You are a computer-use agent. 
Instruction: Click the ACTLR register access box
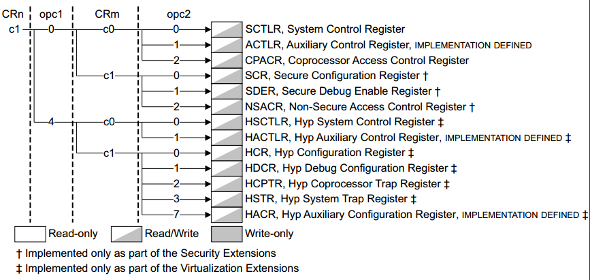coord(227,45)
